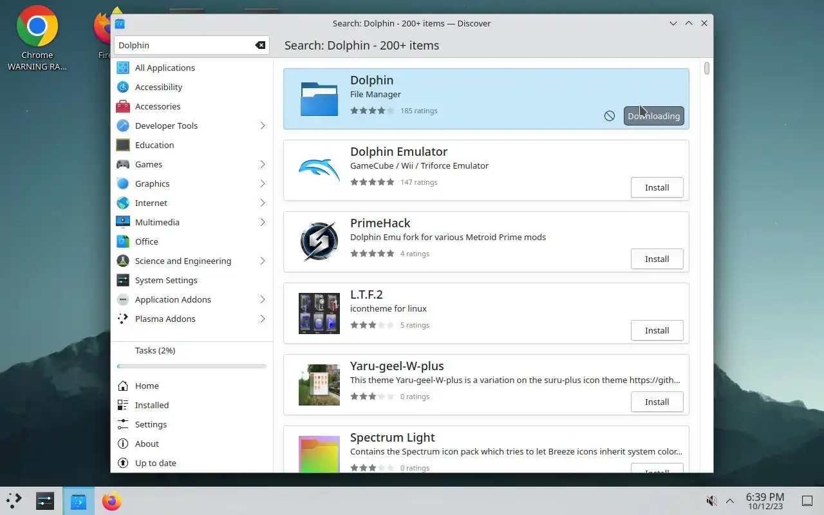Screen dimensions: 824x515
Task: Click the Graphics category icon
Action: [x=123, y=183]
